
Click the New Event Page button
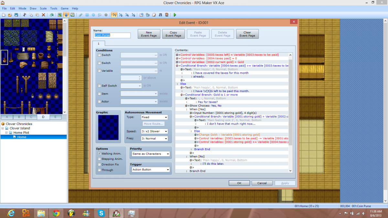[149, 34]
